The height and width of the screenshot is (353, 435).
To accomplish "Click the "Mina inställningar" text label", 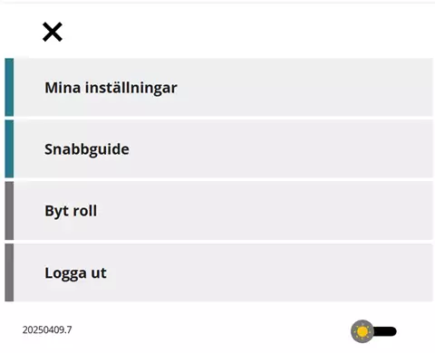I will coord(111,88).
